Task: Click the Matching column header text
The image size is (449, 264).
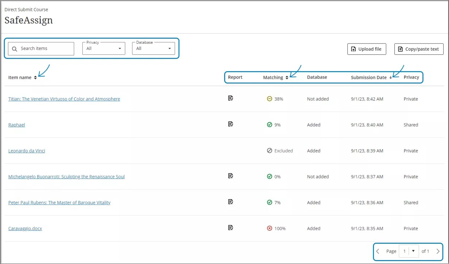Action: 273,77
